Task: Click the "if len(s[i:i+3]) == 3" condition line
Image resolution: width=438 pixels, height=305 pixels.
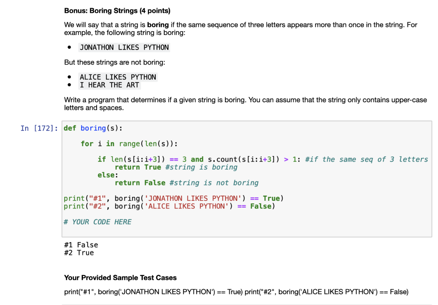Action: tap(263, 159)
